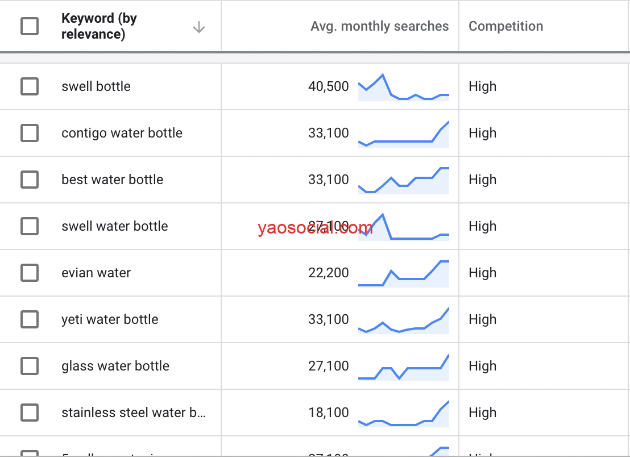
Task: View best water bottle trend sparkline
Action: click(x=403, y=181)
